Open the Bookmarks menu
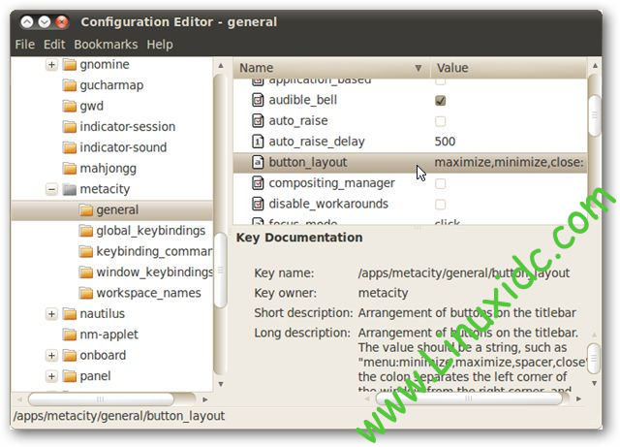Viewport: 620px width, 447px height. coord(106,45)
